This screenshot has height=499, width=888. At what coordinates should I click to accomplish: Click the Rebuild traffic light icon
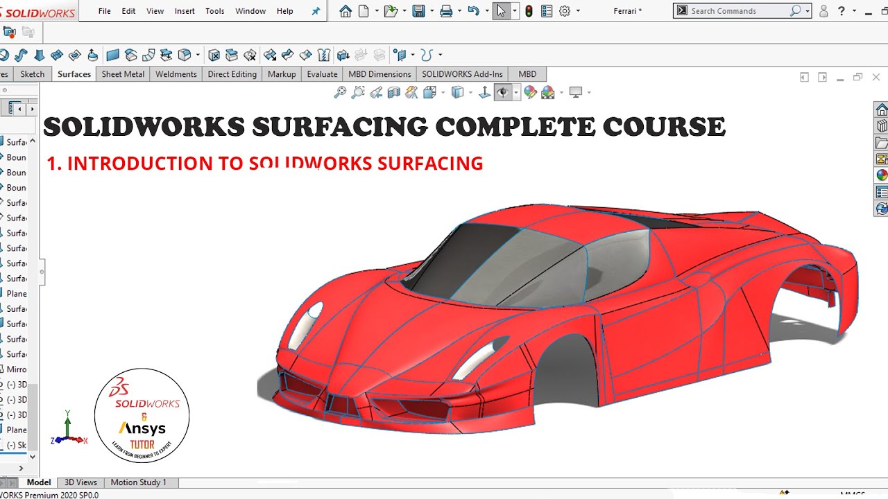tap(529, 11)
